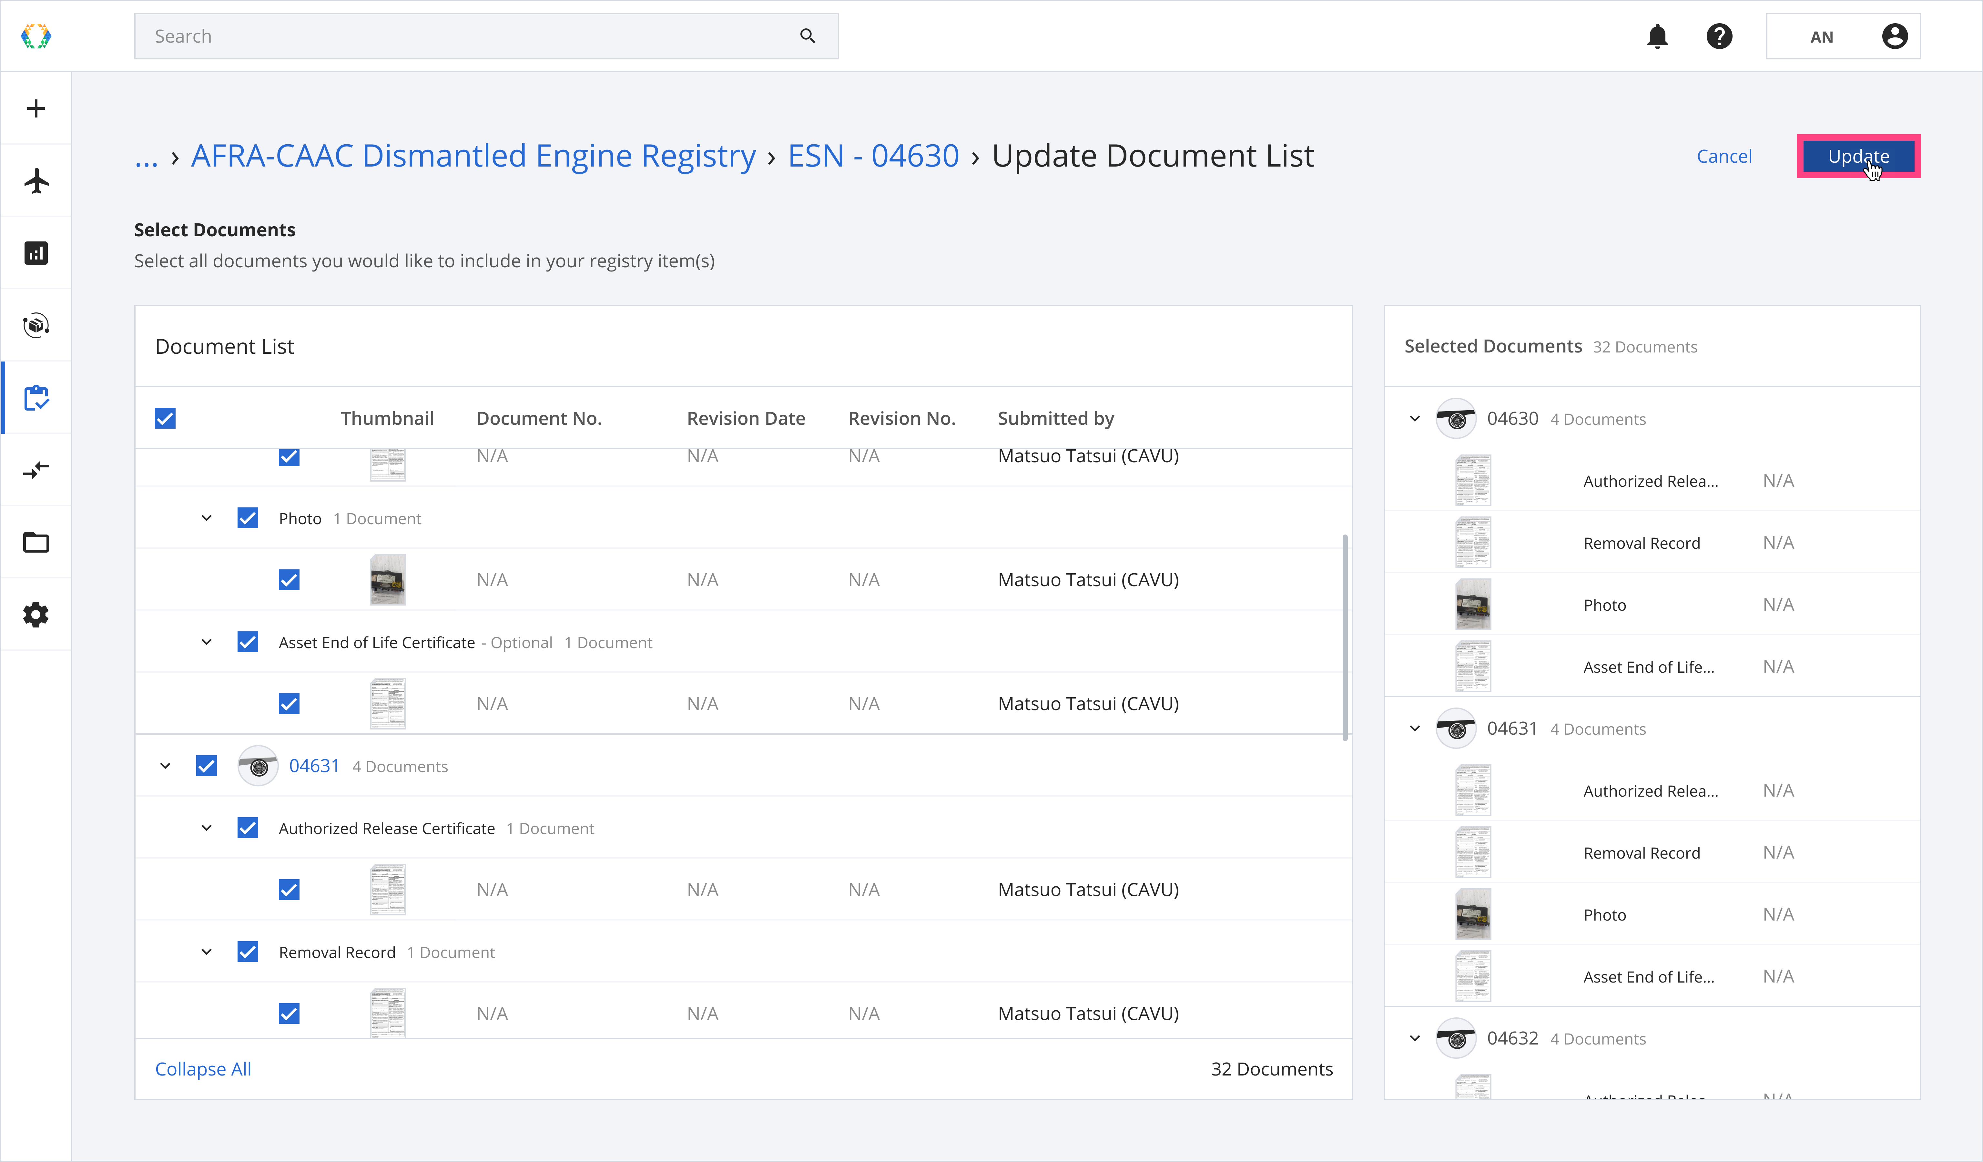Open the help question mark icon
The height and width of the screenshot is (1162, 1983).
click(x=1719, y=36)
